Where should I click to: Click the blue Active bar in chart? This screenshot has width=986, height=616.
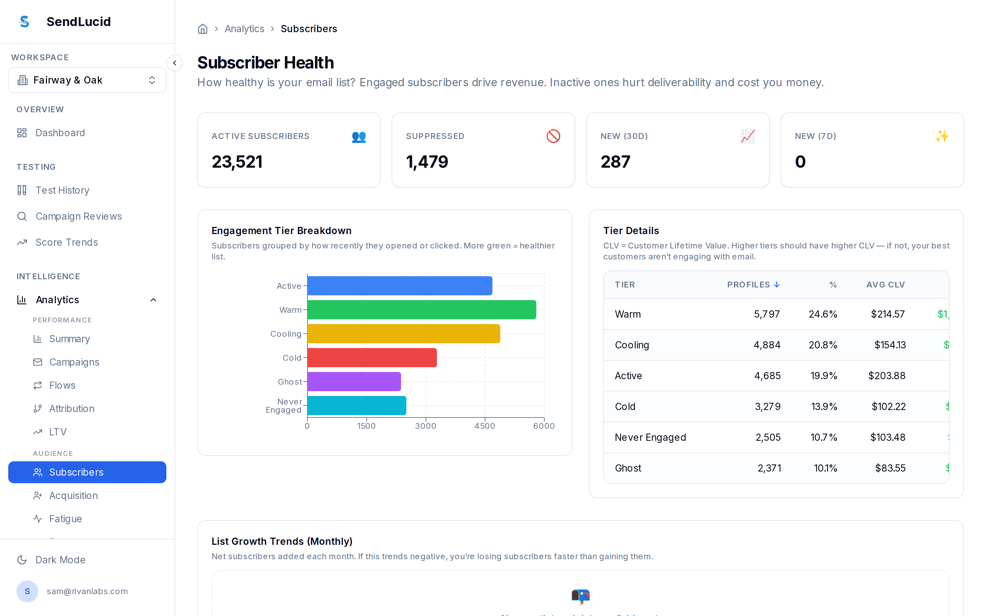point(400,286)
